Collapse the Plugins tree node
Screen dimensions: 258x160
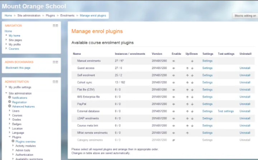[10, 137]
